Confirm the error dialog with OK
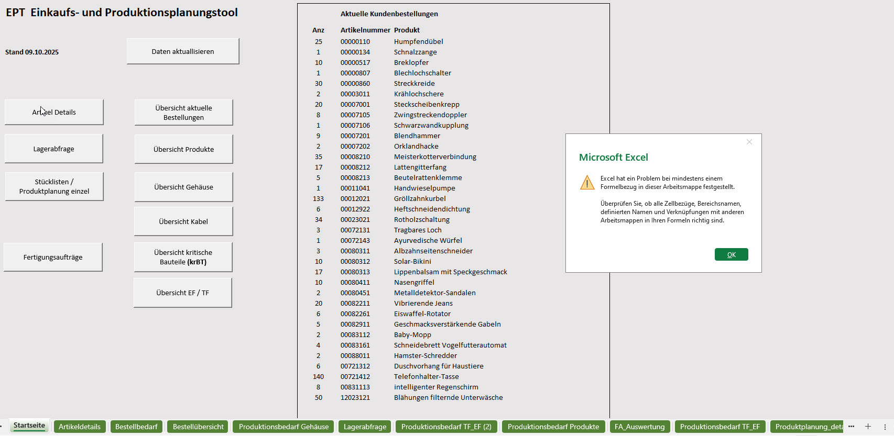This screenshot has height=436, width=894. [731, 254]
